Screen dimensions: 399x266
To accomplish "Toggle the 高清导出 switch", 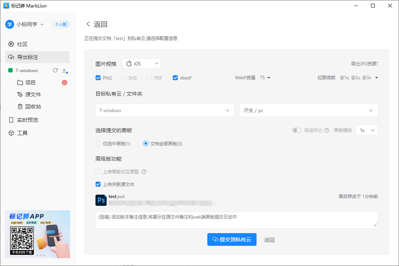I will pyautogui.click(x=297, y=130).
